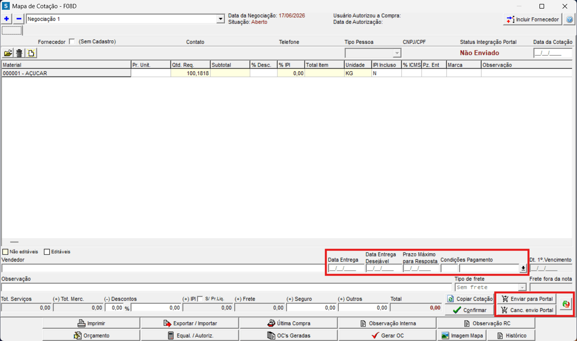Viewport: 577px width, 341px height.
Task: Click the (+) Seguro value field
Action: pyautogui.click(x=311, y=308)
